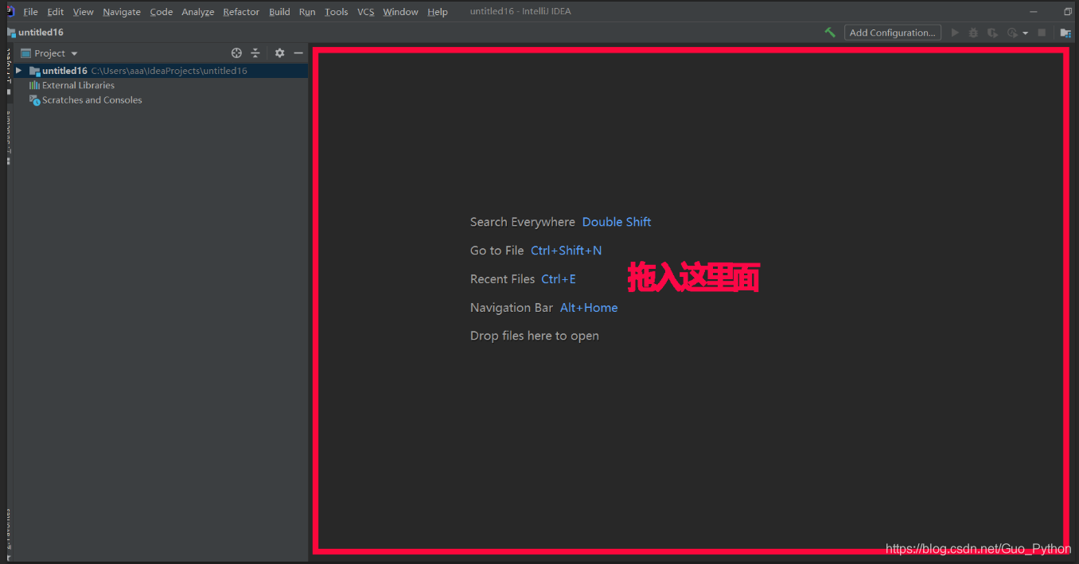Open the File menu
This screenshot has height=564, width=1079.
coord(30,12)
